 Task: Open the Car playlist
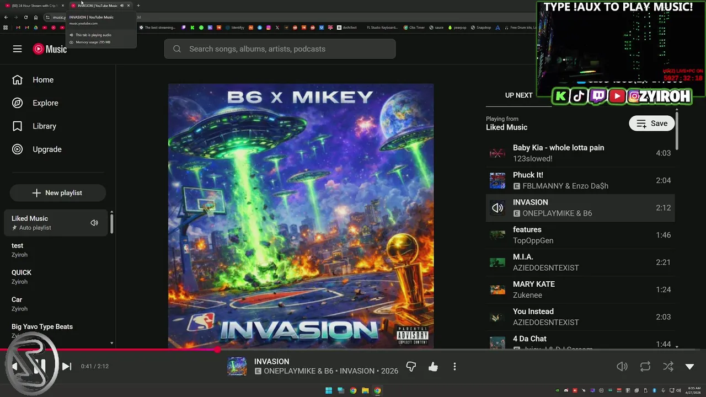coord(55,304)
